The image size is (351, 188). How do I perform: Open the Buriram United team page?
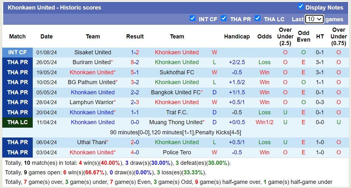(x=91, y=62)
